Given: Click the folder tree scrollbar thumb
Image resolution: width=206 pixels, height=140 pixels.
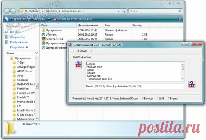Looking at the screenshot, I should click(37, 86).
